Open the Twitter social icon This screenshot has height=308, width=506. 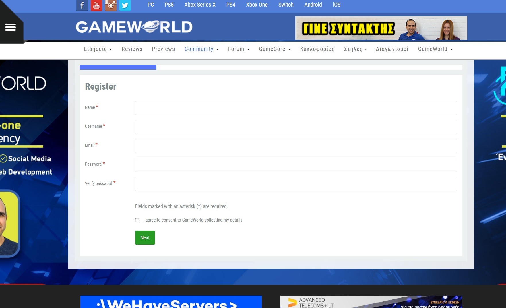pyautogui.click(x=125, y=5)
